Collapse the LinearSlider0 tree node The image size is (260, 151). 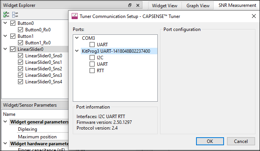point(5,49)
